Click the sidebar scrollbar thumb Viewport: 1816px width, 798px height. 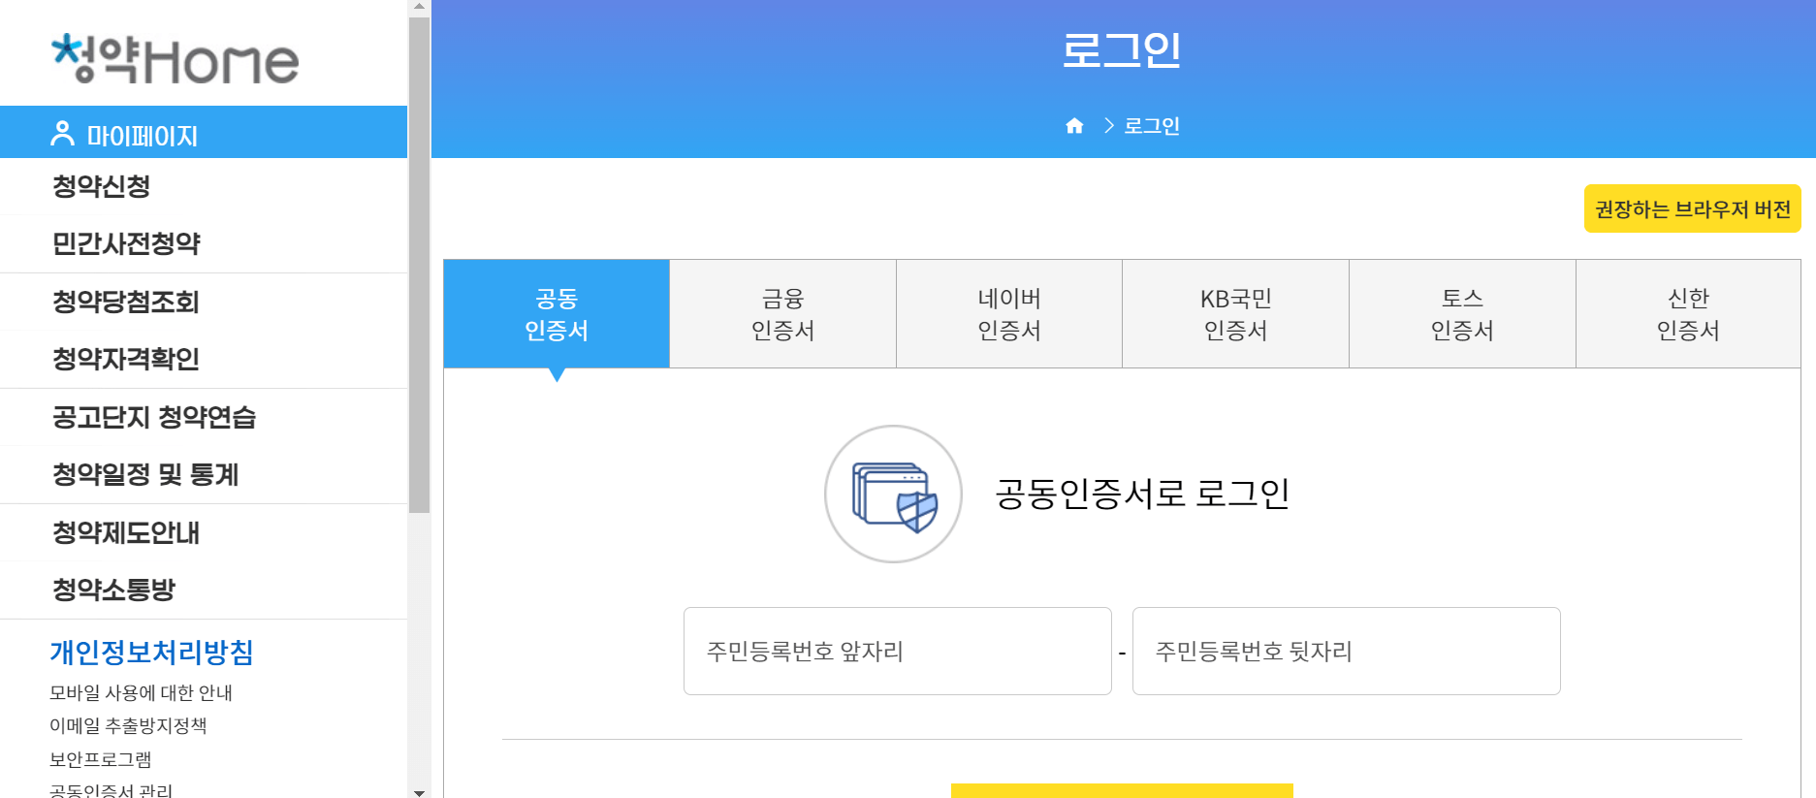(419, 264)
